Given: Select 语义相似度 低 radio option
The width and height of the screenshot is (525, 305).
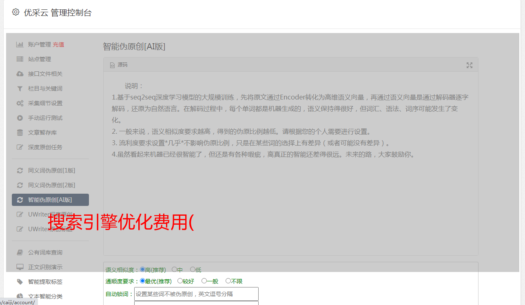Looking at the screenshot, I should click(193, 270).
